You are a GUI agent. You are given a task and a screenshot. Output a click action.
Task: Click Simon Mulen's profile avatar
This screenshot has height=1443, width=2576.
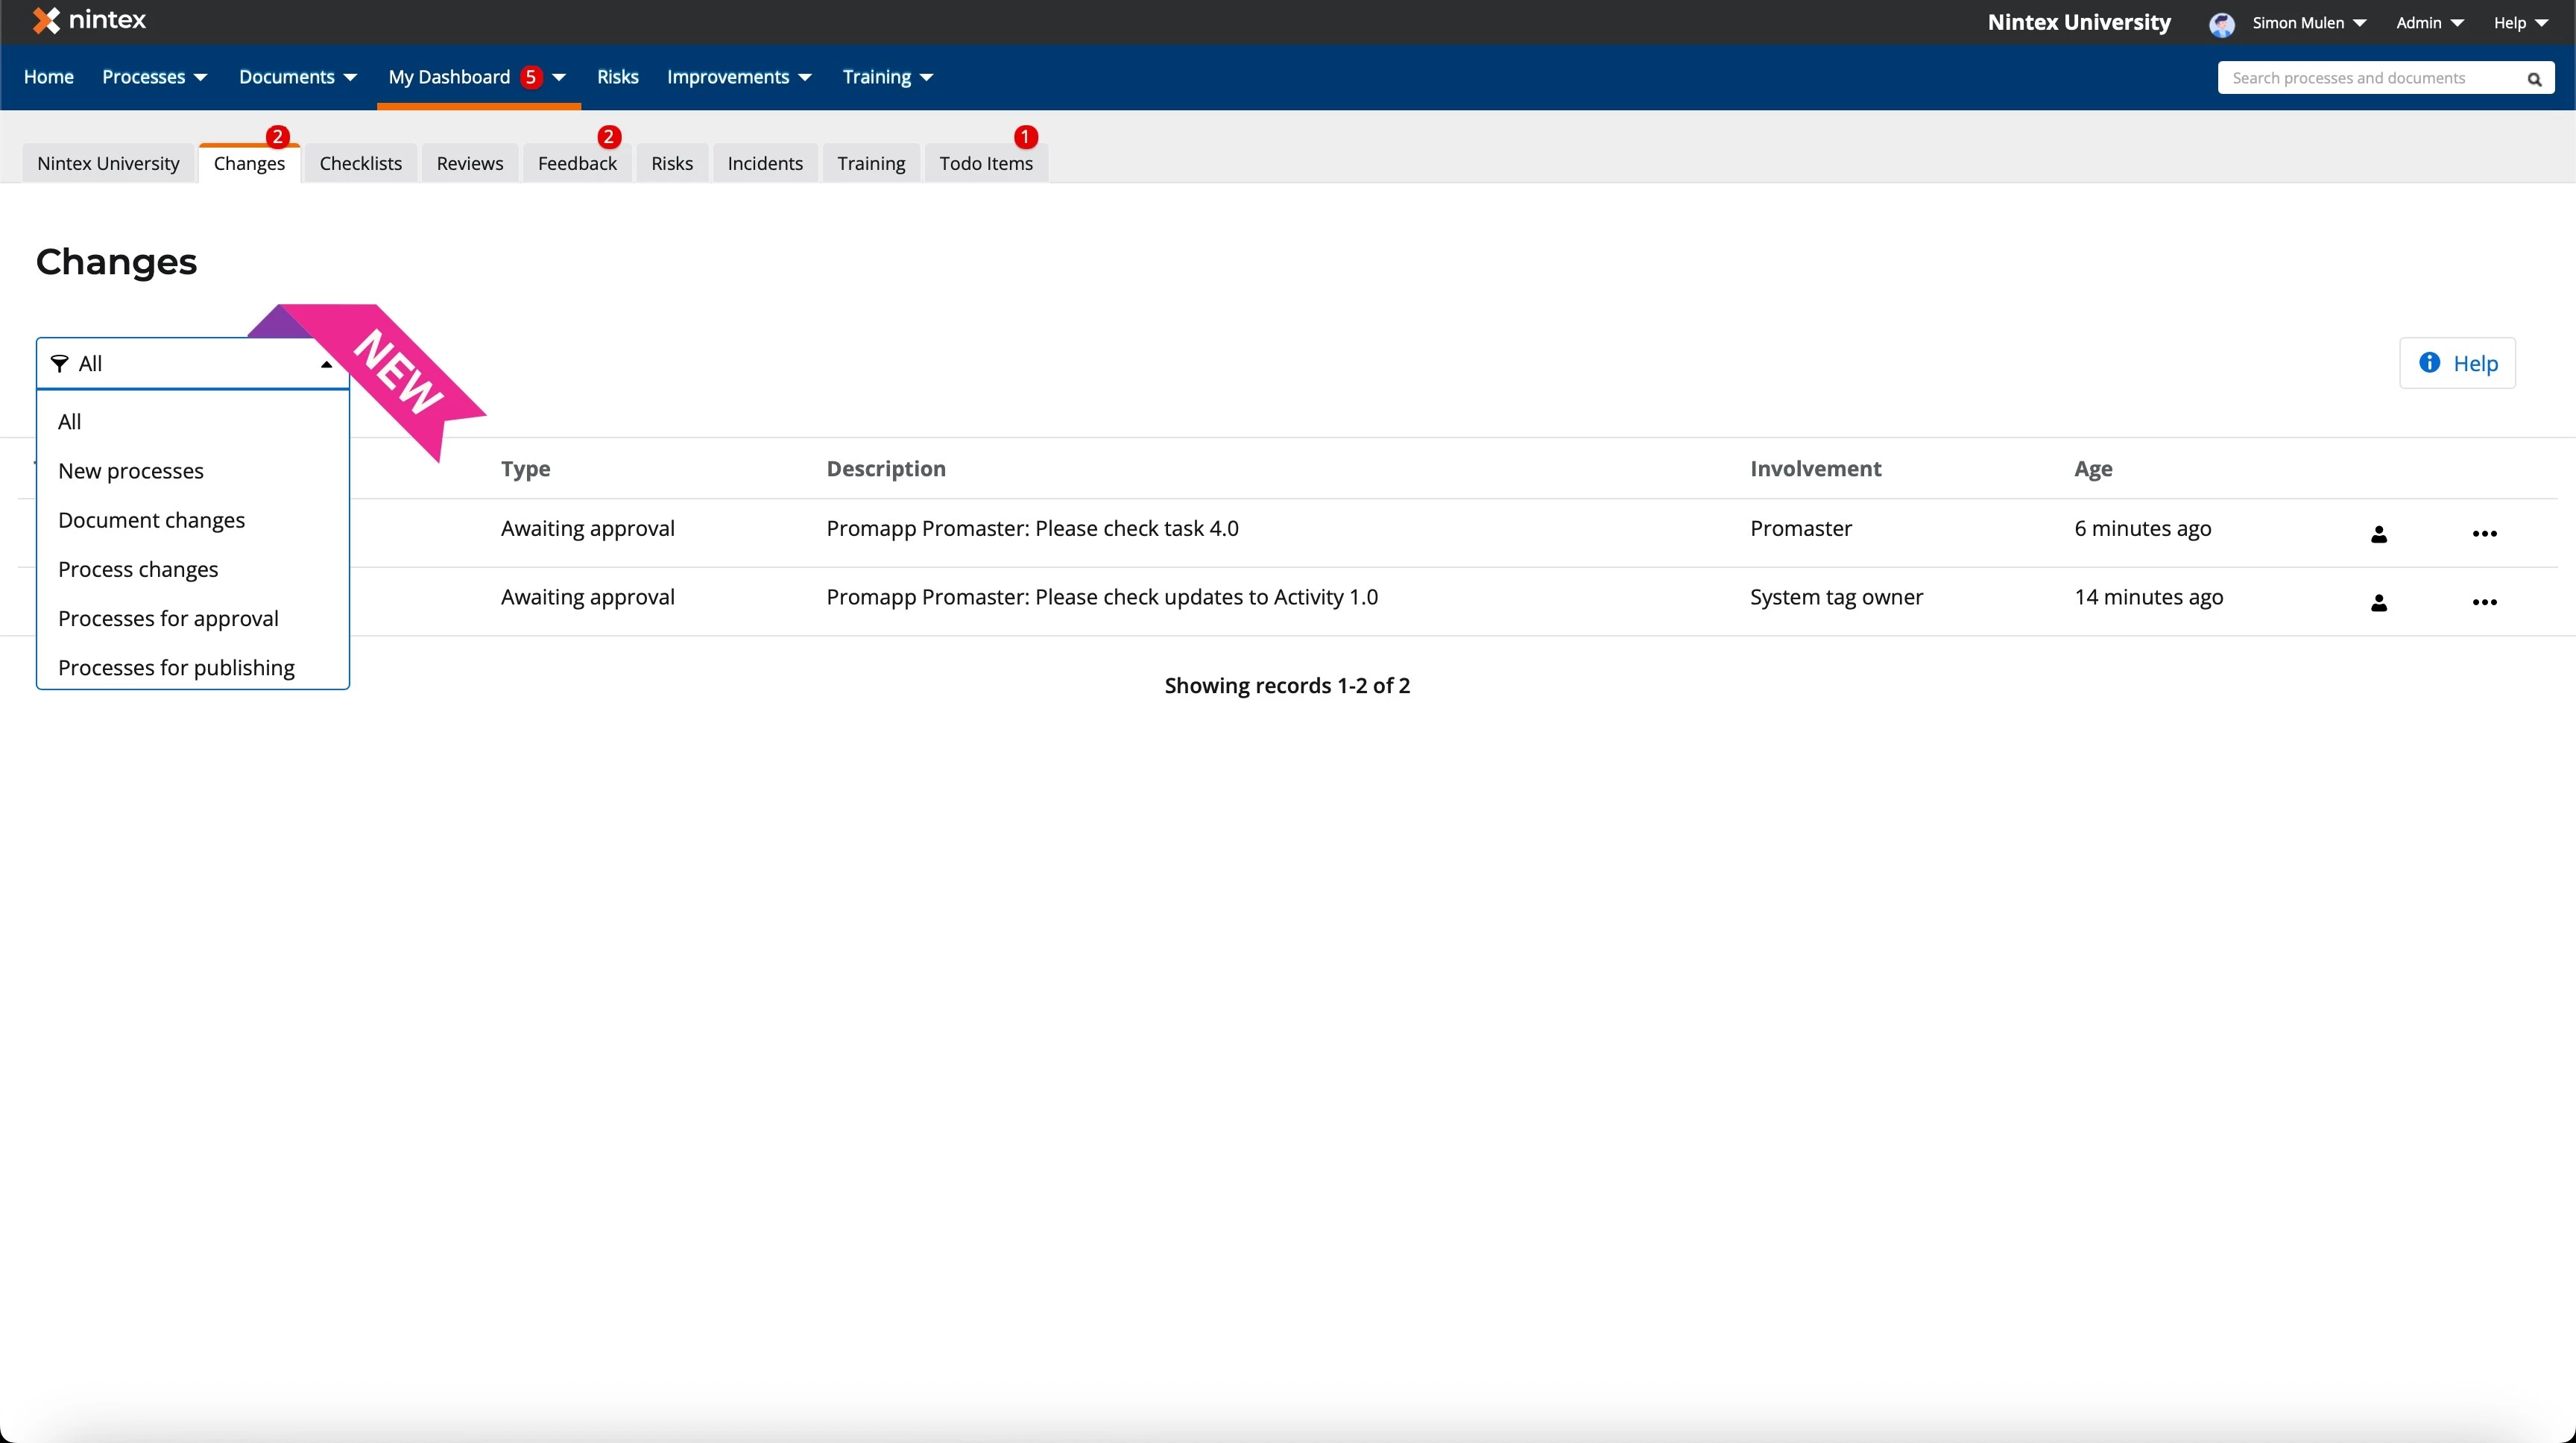(x=2221, y=24)
